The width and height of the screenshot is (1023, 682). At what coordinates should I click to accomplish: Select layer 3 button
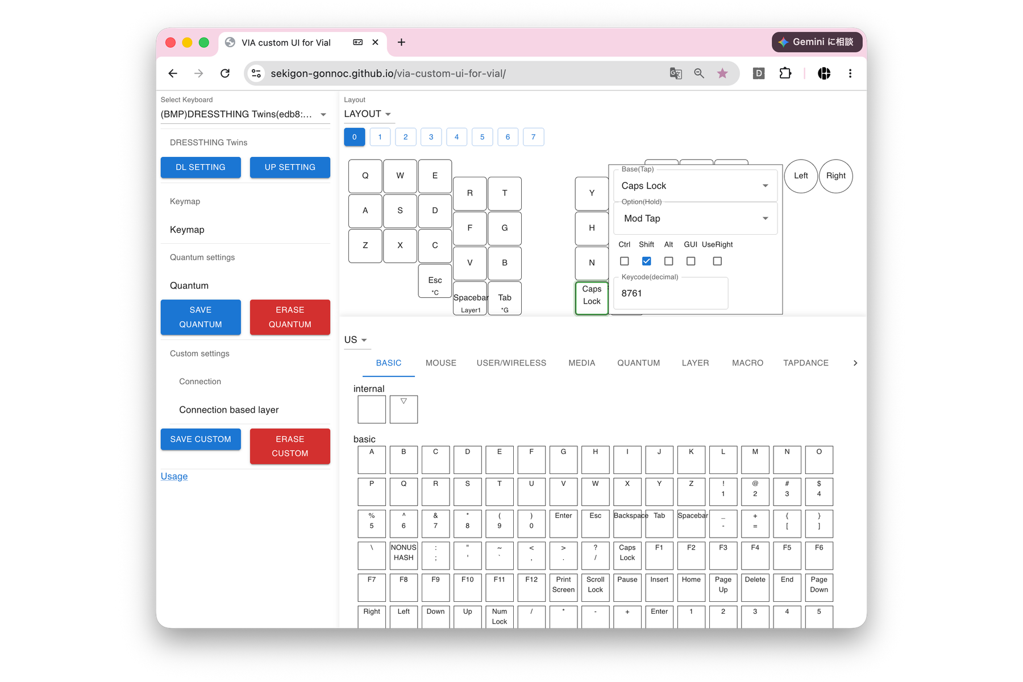pyautogui.click(x=431, y=137)
